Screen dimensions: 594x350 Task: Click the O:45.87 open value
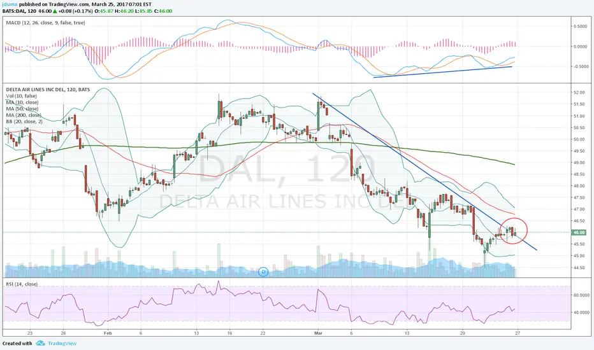[104, 11]
